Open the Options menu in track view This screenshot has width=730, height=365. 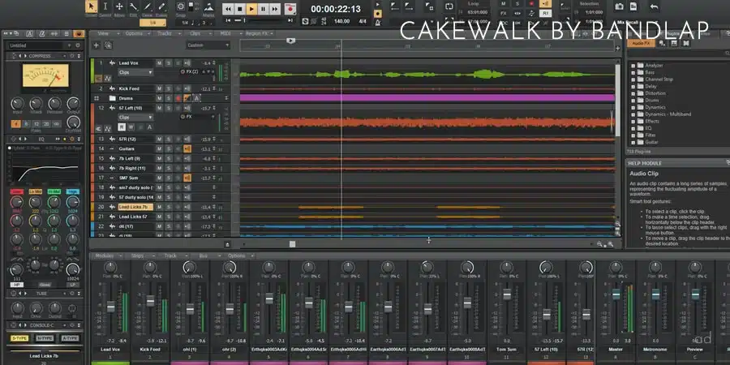click(x=136, y=33)
